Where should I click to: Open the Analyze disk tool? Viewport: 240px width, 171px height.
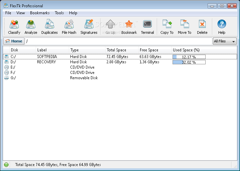[x=31, y=27]
